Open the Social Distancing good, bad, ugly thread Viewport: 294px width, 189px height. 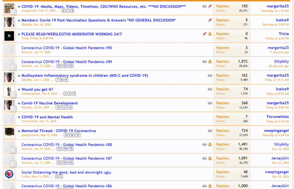point(66,172)
